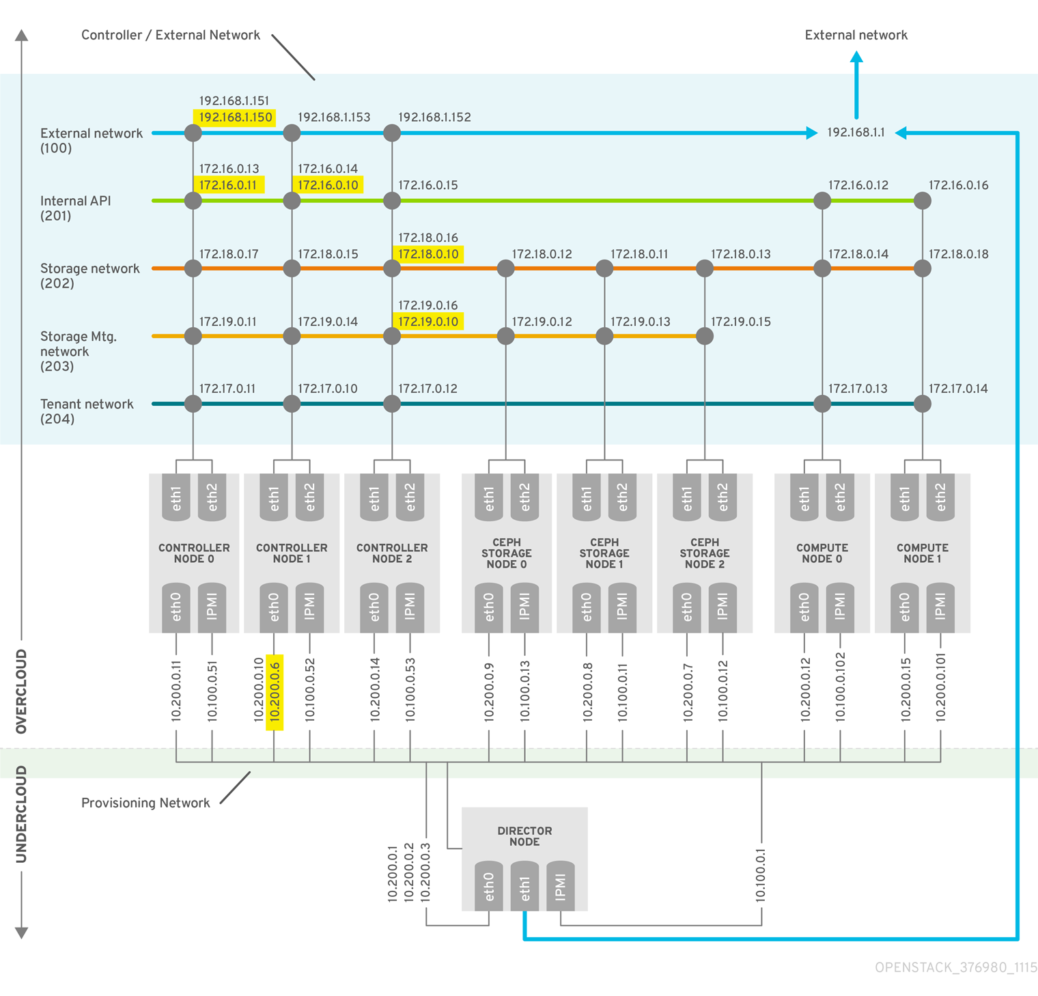Click eth2 port on Ceph Storage Node 1
Image resolution: width=1038 pixels, height=996 pixels.
(x=622, y=497)
